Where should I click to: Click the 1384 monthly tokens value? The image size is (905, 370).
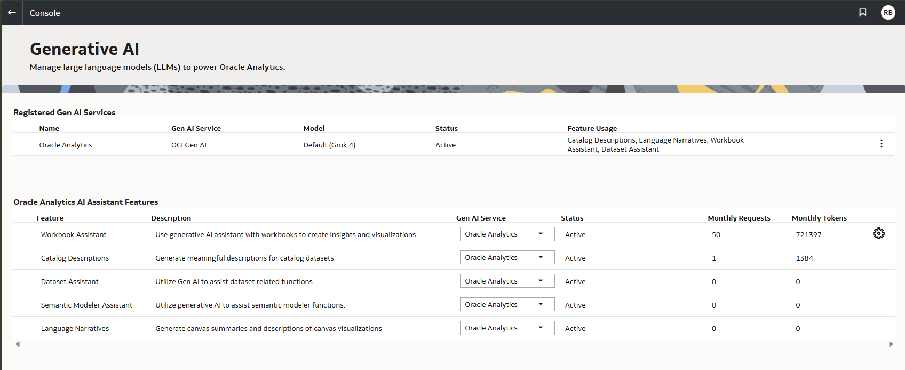[x=804, y=258]
